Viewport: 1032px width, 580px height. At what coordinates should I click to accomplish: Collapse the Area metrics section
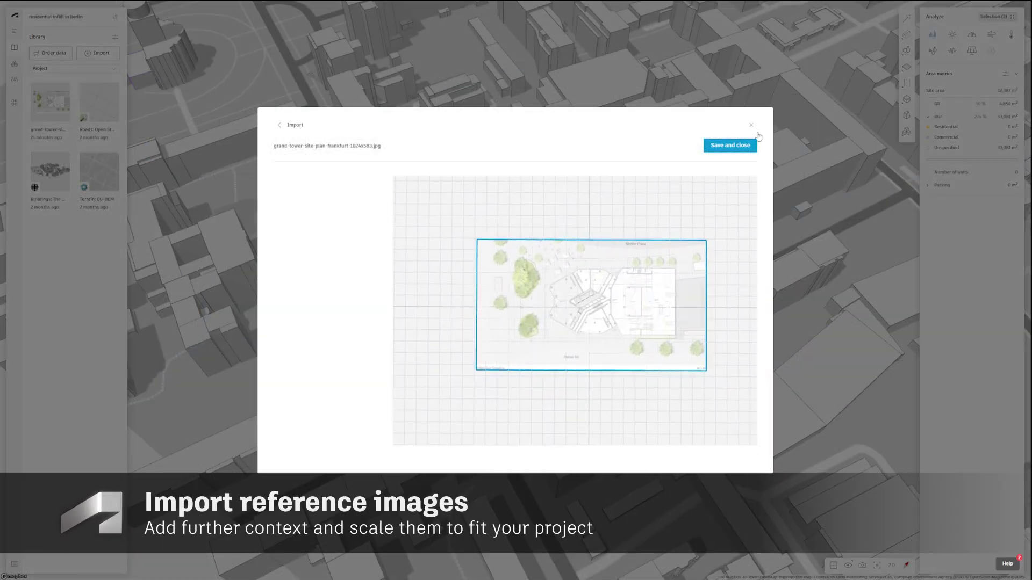(1016, 74)
